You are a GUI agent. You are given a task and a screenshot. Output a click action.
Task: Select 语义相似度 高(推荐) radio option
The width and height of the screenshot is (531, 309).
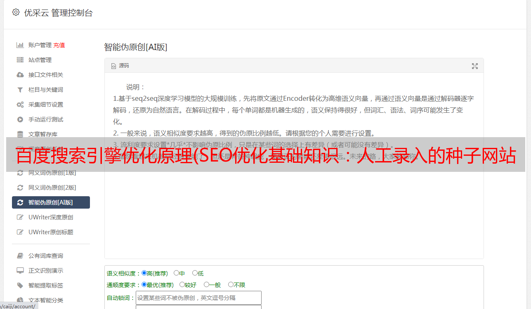click(x=144, y=273)
